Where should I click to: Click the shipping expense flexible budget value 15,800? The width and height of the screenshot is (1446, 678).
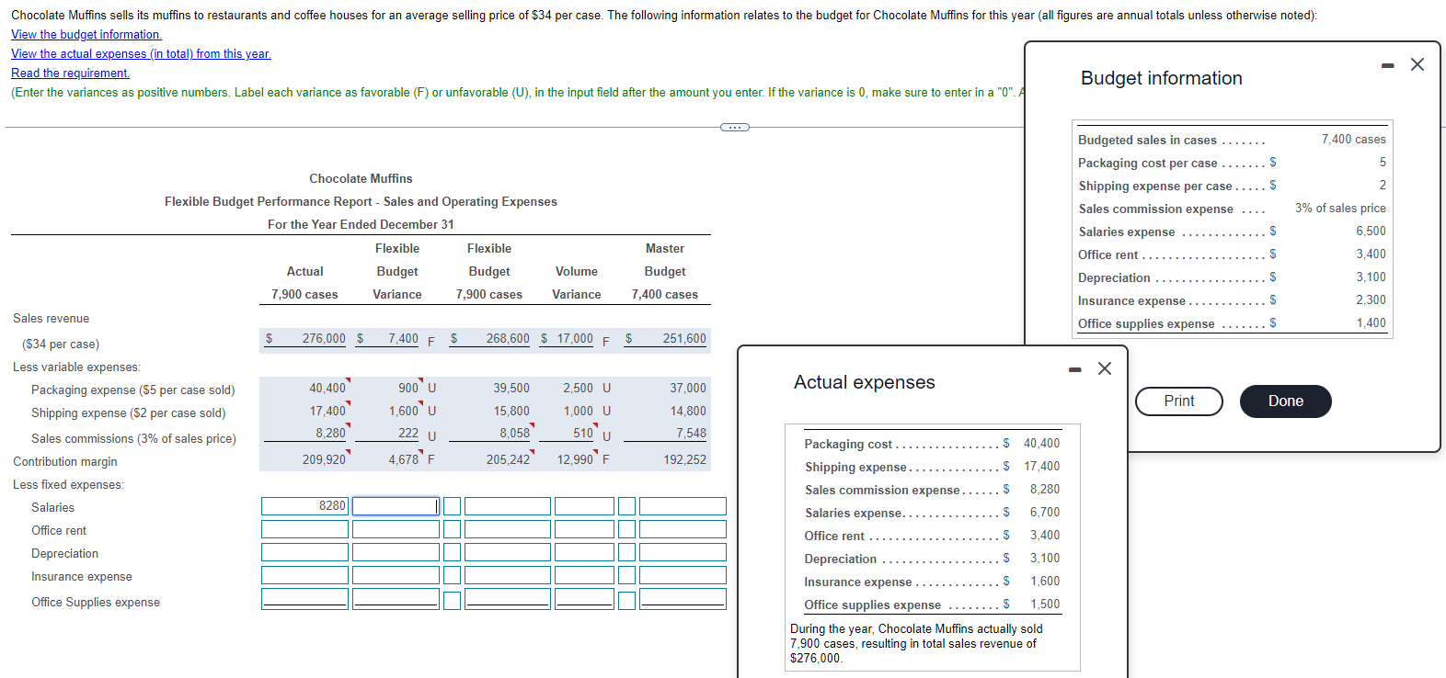pyautogui.click(x=511, y=412)
